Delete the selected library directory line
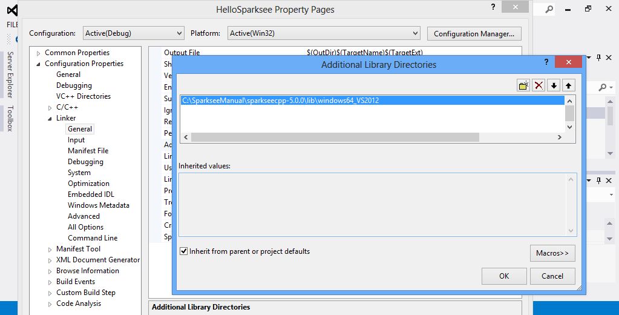The height and width of the screenshot is (315, 619). click(539, 85)
